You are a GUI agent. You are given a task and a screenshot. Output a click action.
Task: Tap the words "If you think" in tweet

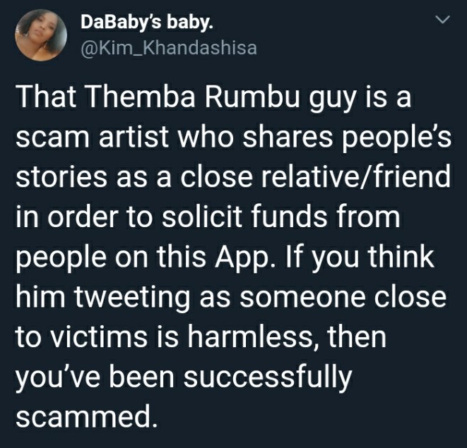click(360, 258)
